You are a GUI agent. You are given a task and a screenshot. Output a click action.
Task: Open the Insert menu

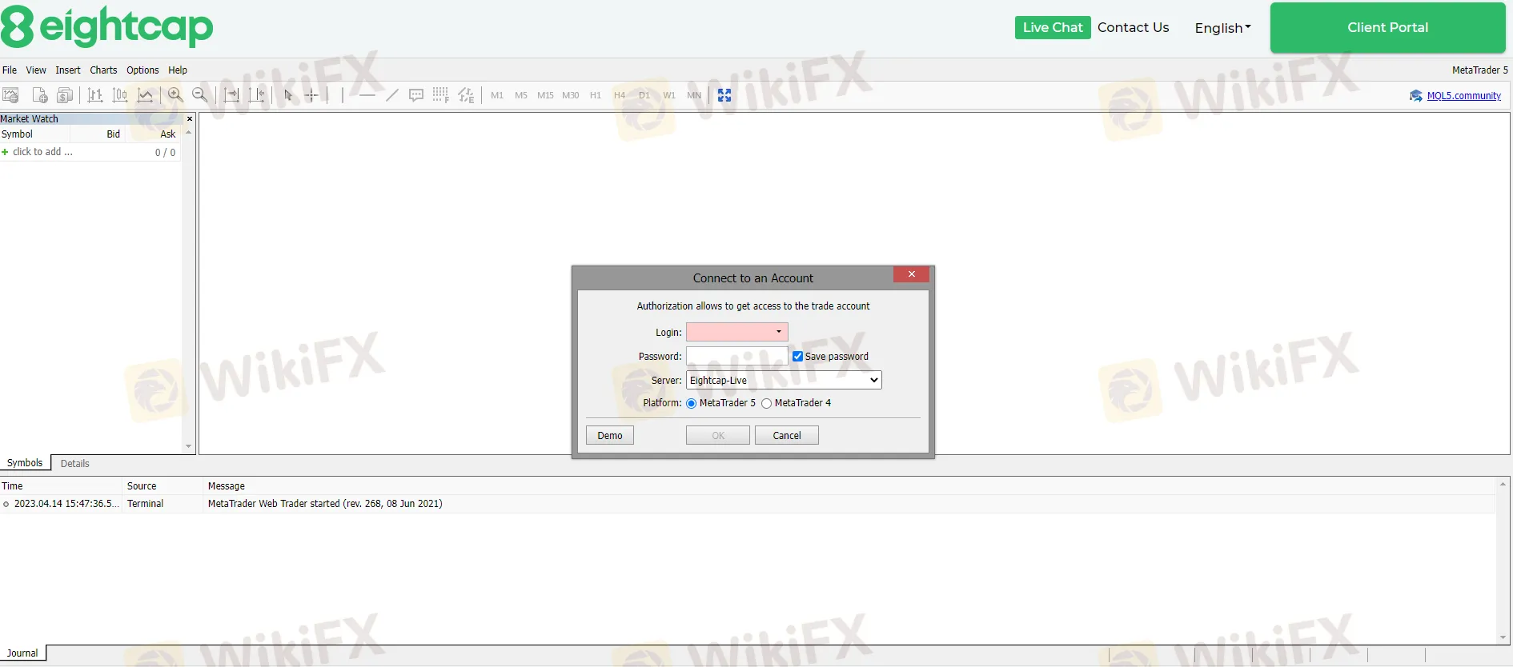(x=68, y=70)
